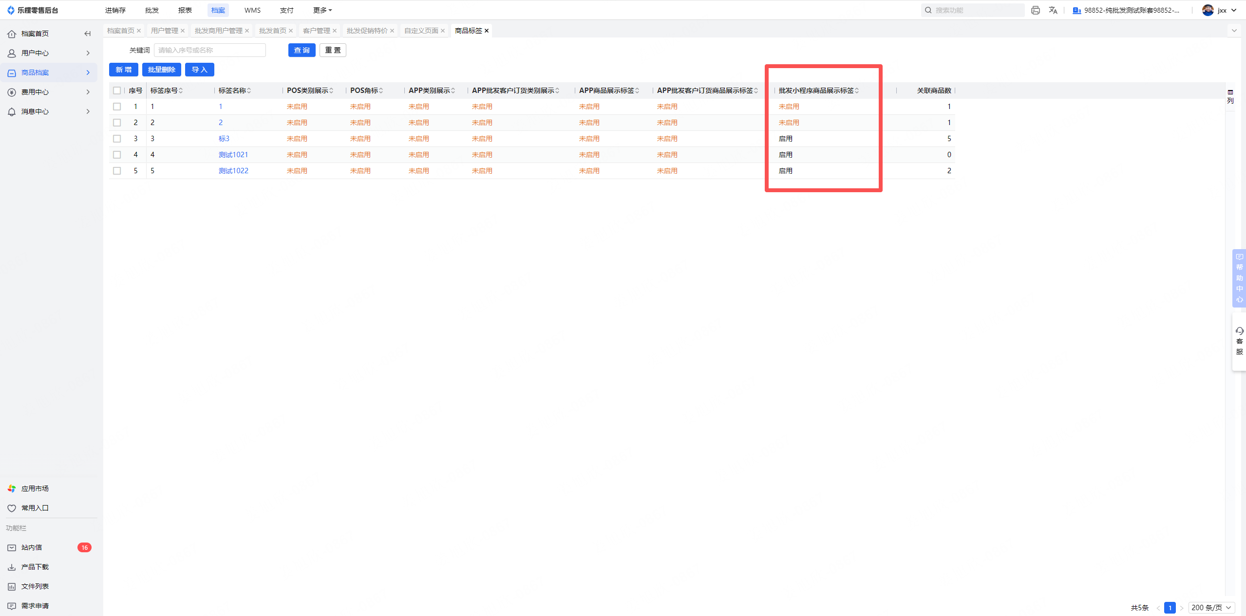Open 常用入口 favorites heart entry

click(x=34, y=508)
